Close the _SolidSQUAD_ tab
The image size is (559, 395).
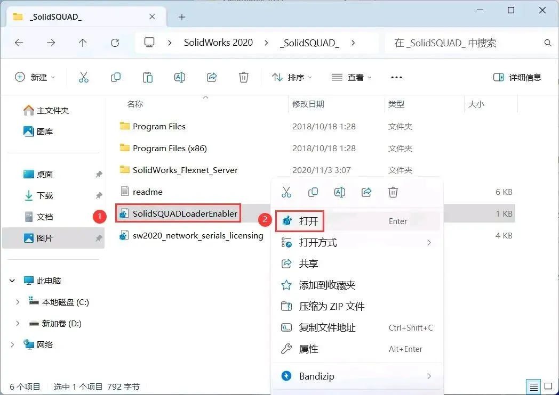(152, 17)
